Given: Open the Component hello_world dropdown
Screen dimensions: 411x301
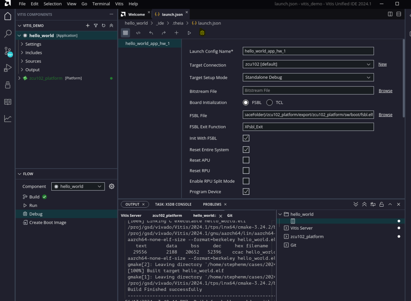Looking at the screenshot, I should click(78, 187).
